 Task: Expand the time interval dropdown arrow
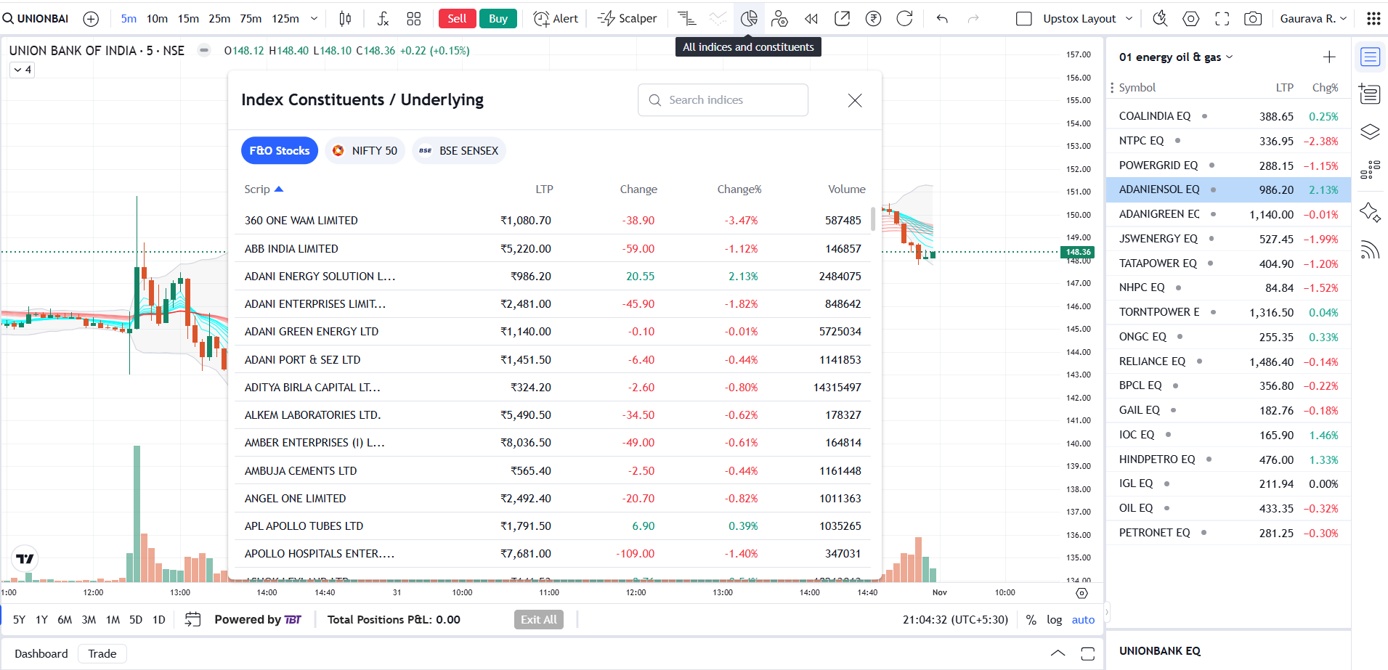pyautogui.click(x=314, y=19)
